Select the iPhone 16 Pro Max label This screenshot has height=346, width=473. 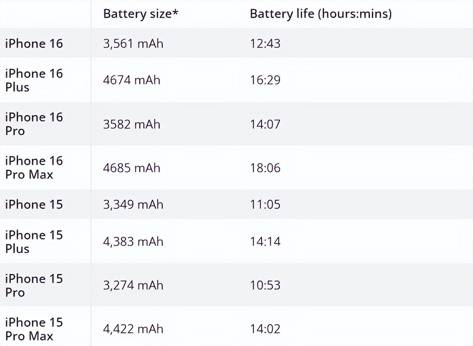tap(34, 168)
